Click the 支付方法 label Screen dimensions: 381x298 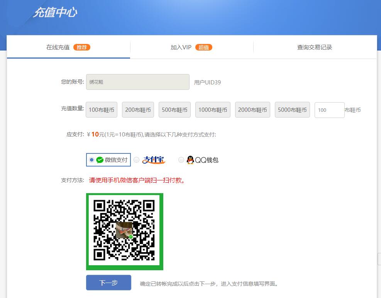tap(73, 180)
